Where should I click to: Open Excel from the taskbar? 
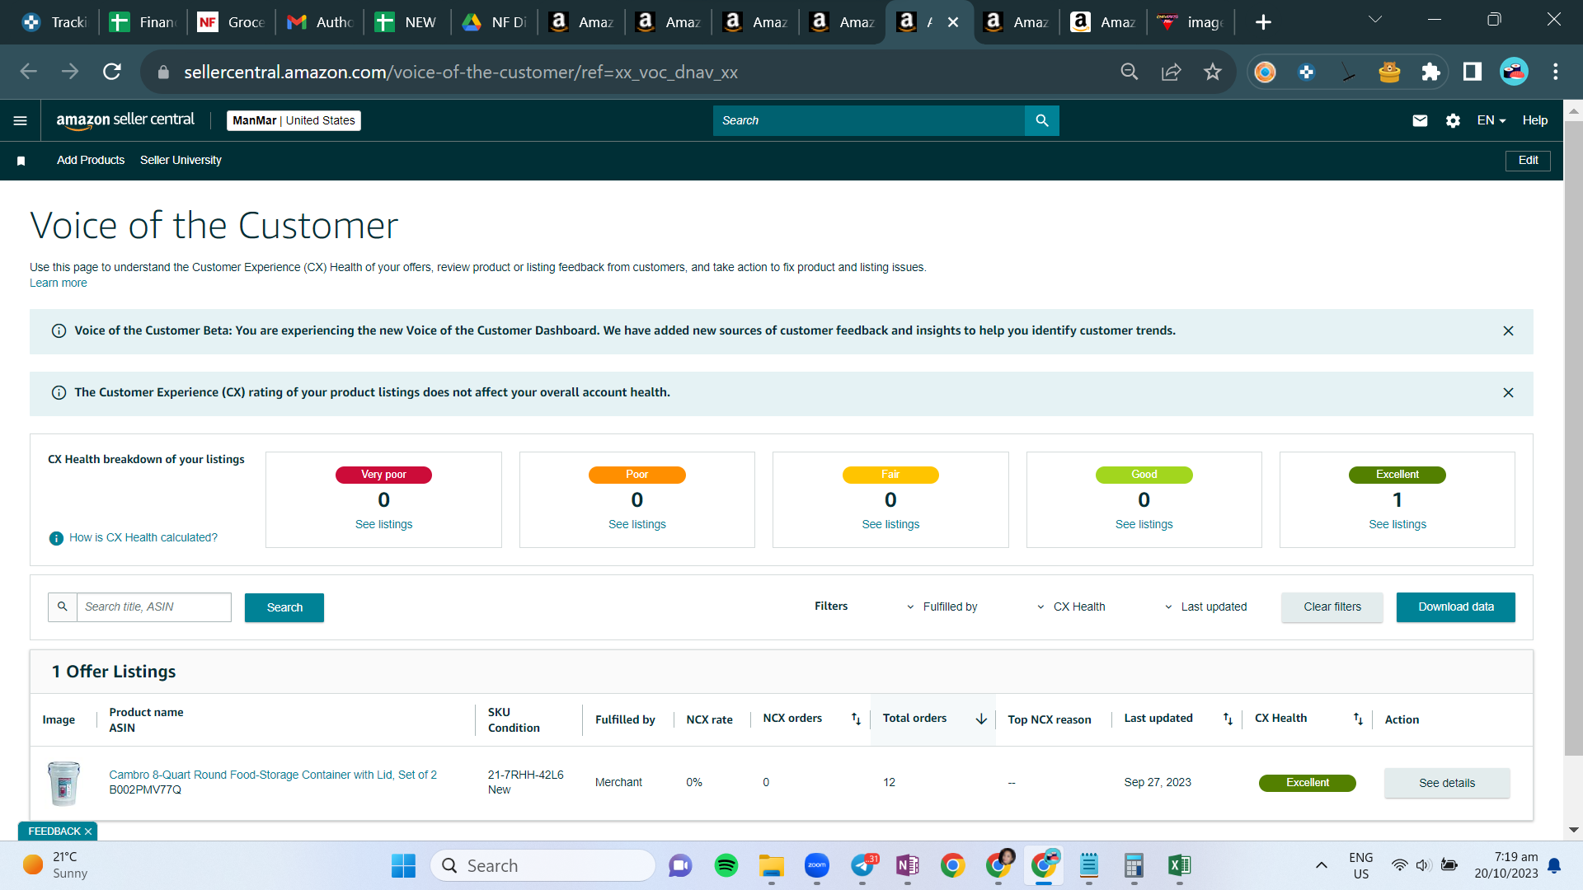point(1179,865)
